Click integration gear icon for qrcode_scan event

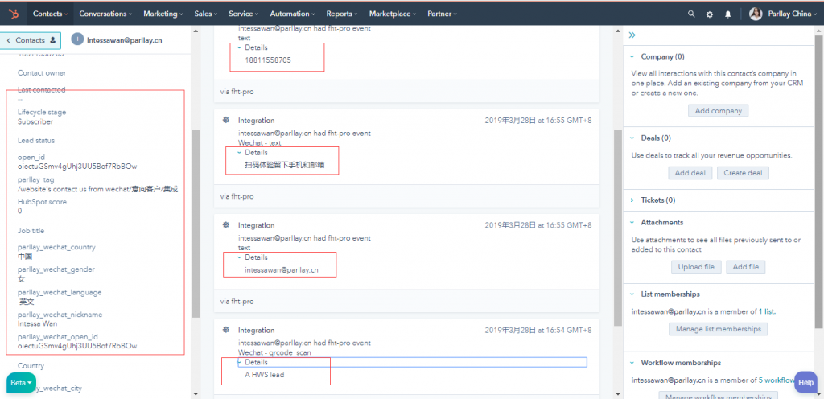226,331
